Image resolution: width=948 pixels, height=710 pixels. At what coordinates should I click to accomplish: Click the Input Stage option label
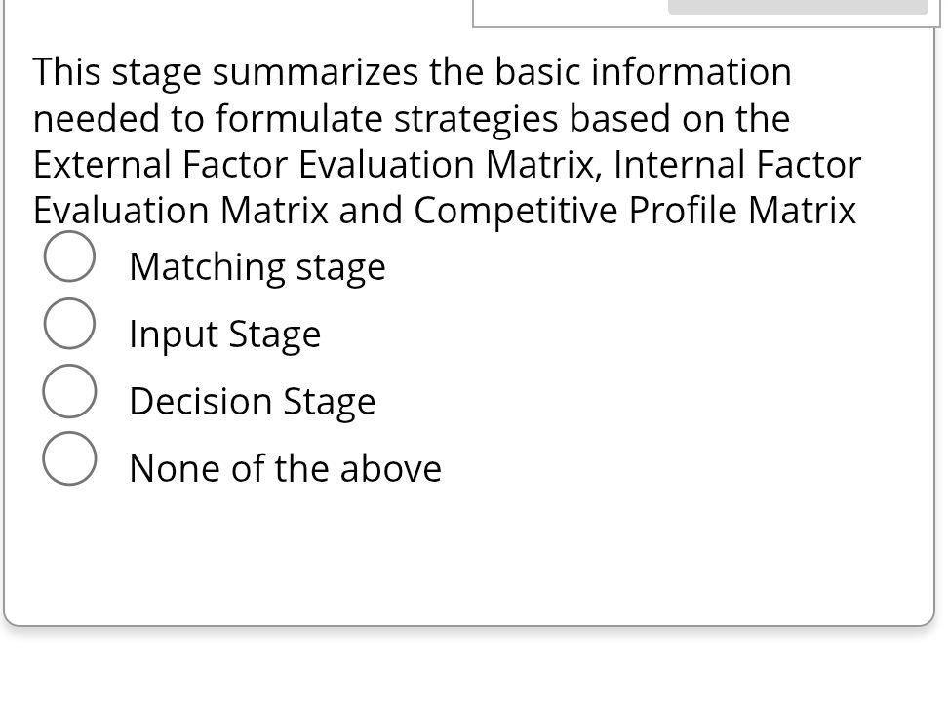click(224, 334)
